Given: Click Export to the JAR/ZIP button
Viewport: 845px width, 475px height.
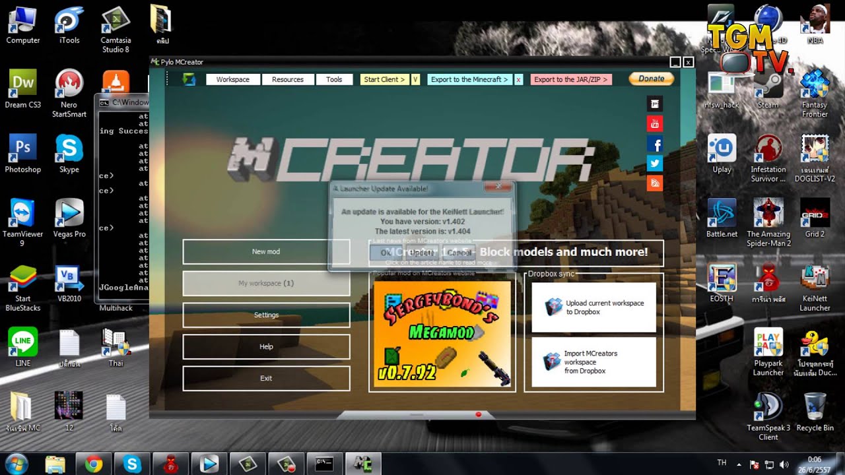Looking at the screenshot, I should [x=571, y=80].
